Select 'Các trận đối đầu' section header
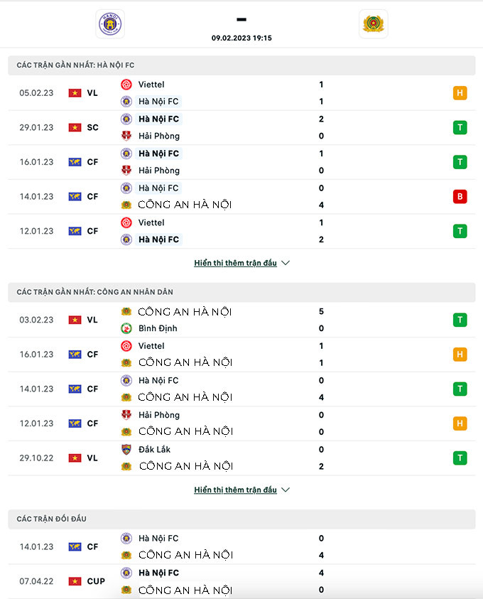483x599 pixels. (x=52, y=519)
